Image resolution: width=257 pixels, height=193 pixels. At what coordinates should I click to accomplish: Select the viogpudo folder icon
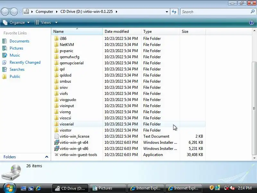(x=57, y=100)
